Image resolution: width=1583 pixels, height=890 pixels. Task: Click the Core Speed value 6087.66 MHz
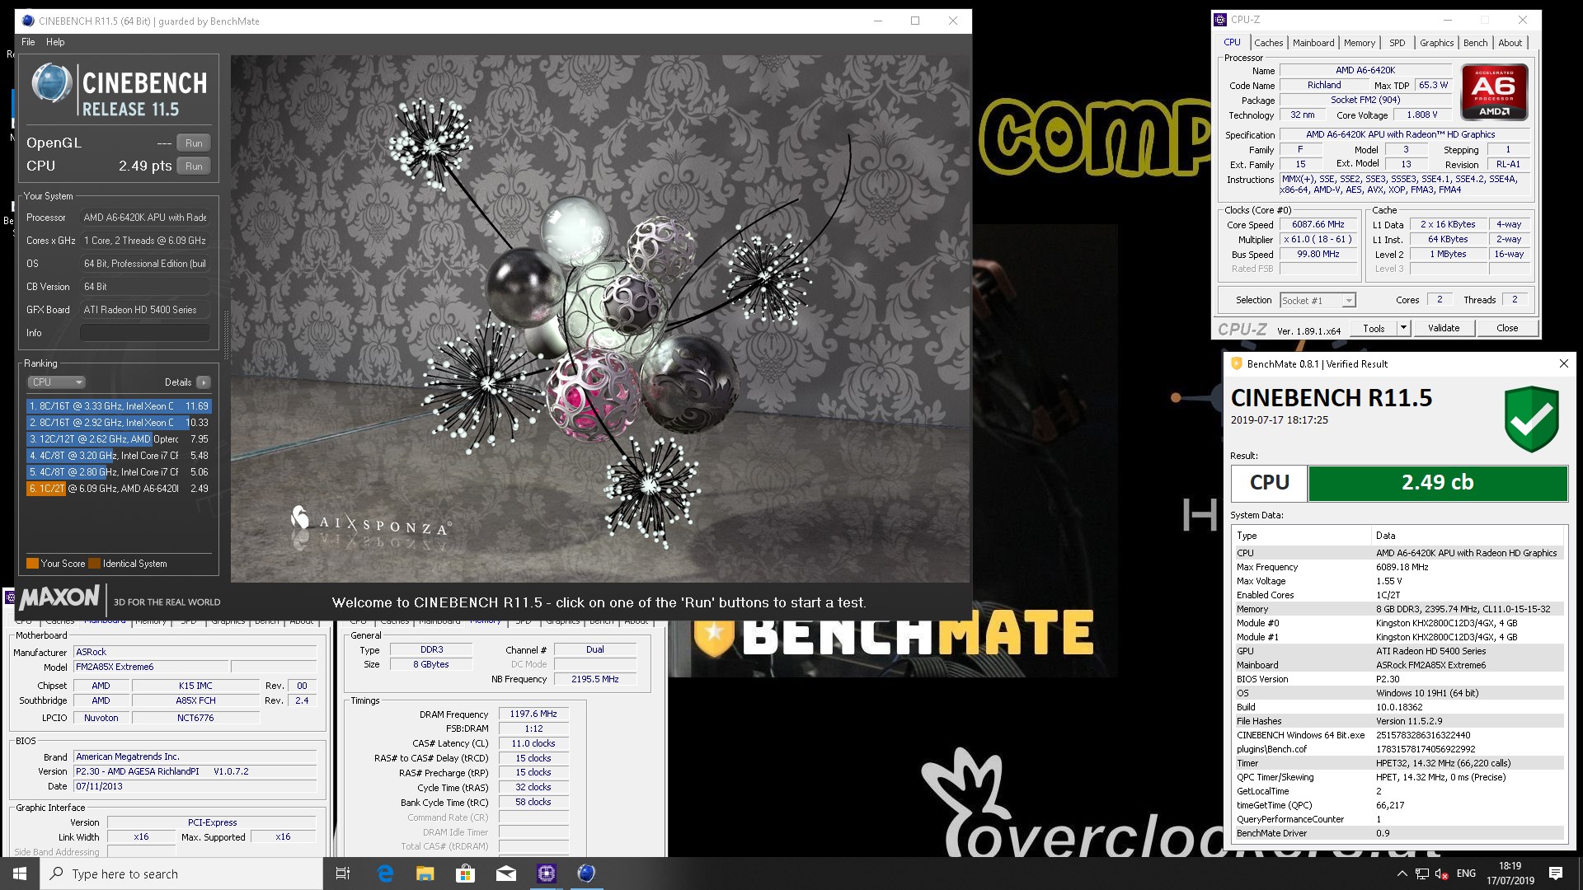(1318, 225)
